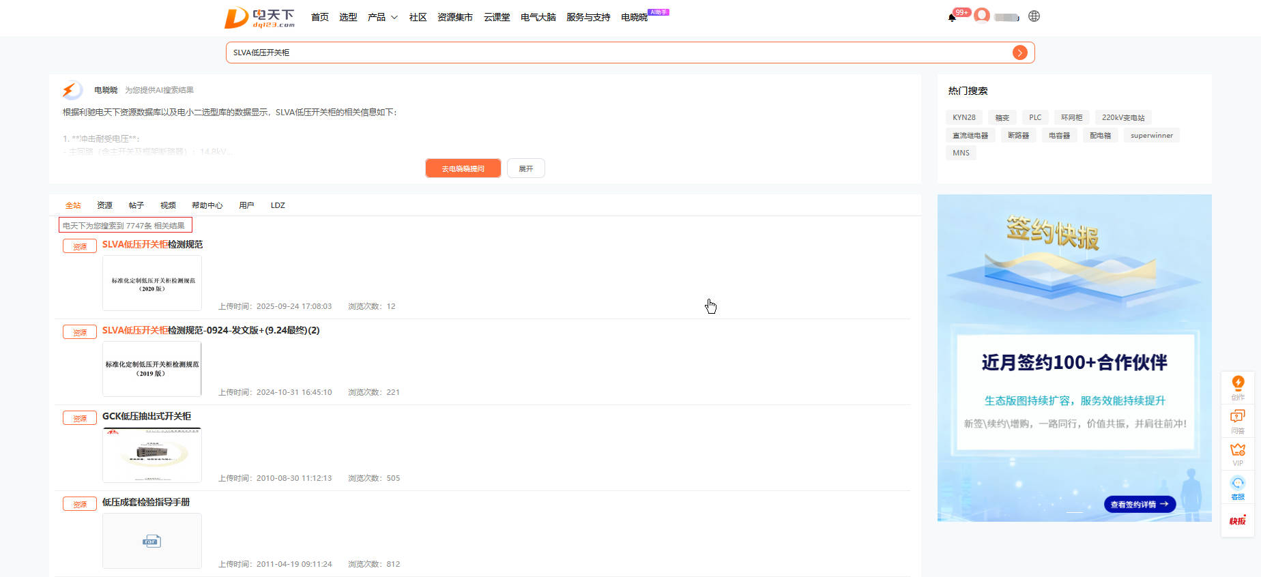The width and height of the screenshot is (1261, 577).
Task: Open the notification bell icon
Action: (952, 17)
